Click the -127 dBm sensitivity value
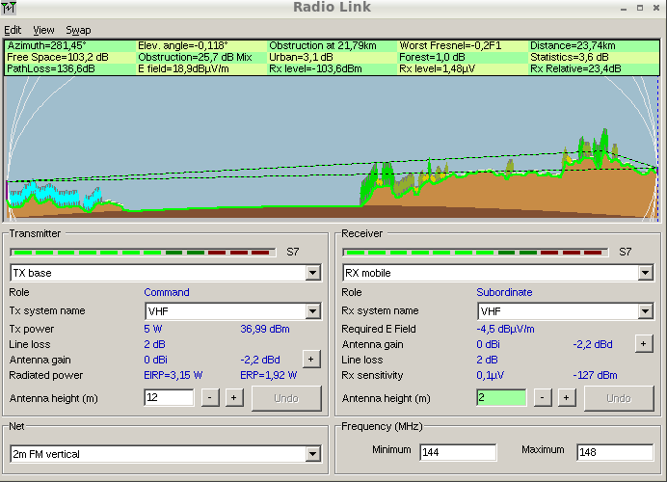This screenshot has height=482, width=667. coord(595,375)
